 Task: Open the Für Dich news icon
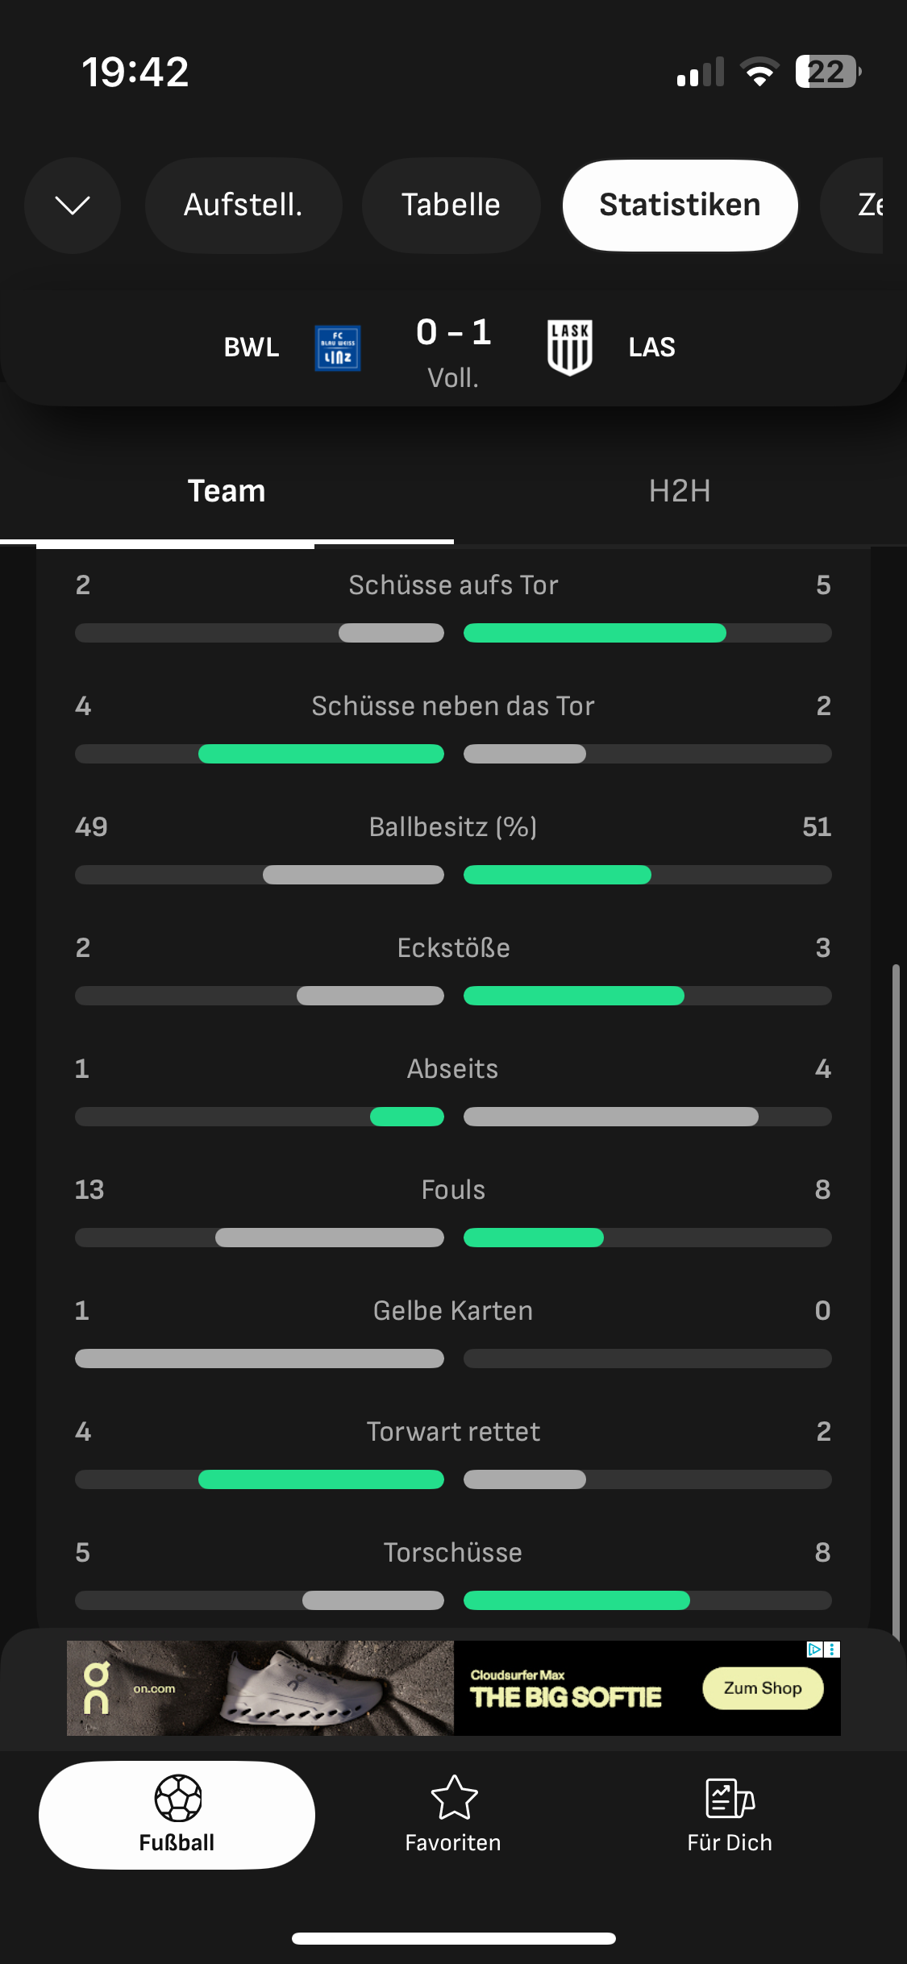coord(730,1799)
